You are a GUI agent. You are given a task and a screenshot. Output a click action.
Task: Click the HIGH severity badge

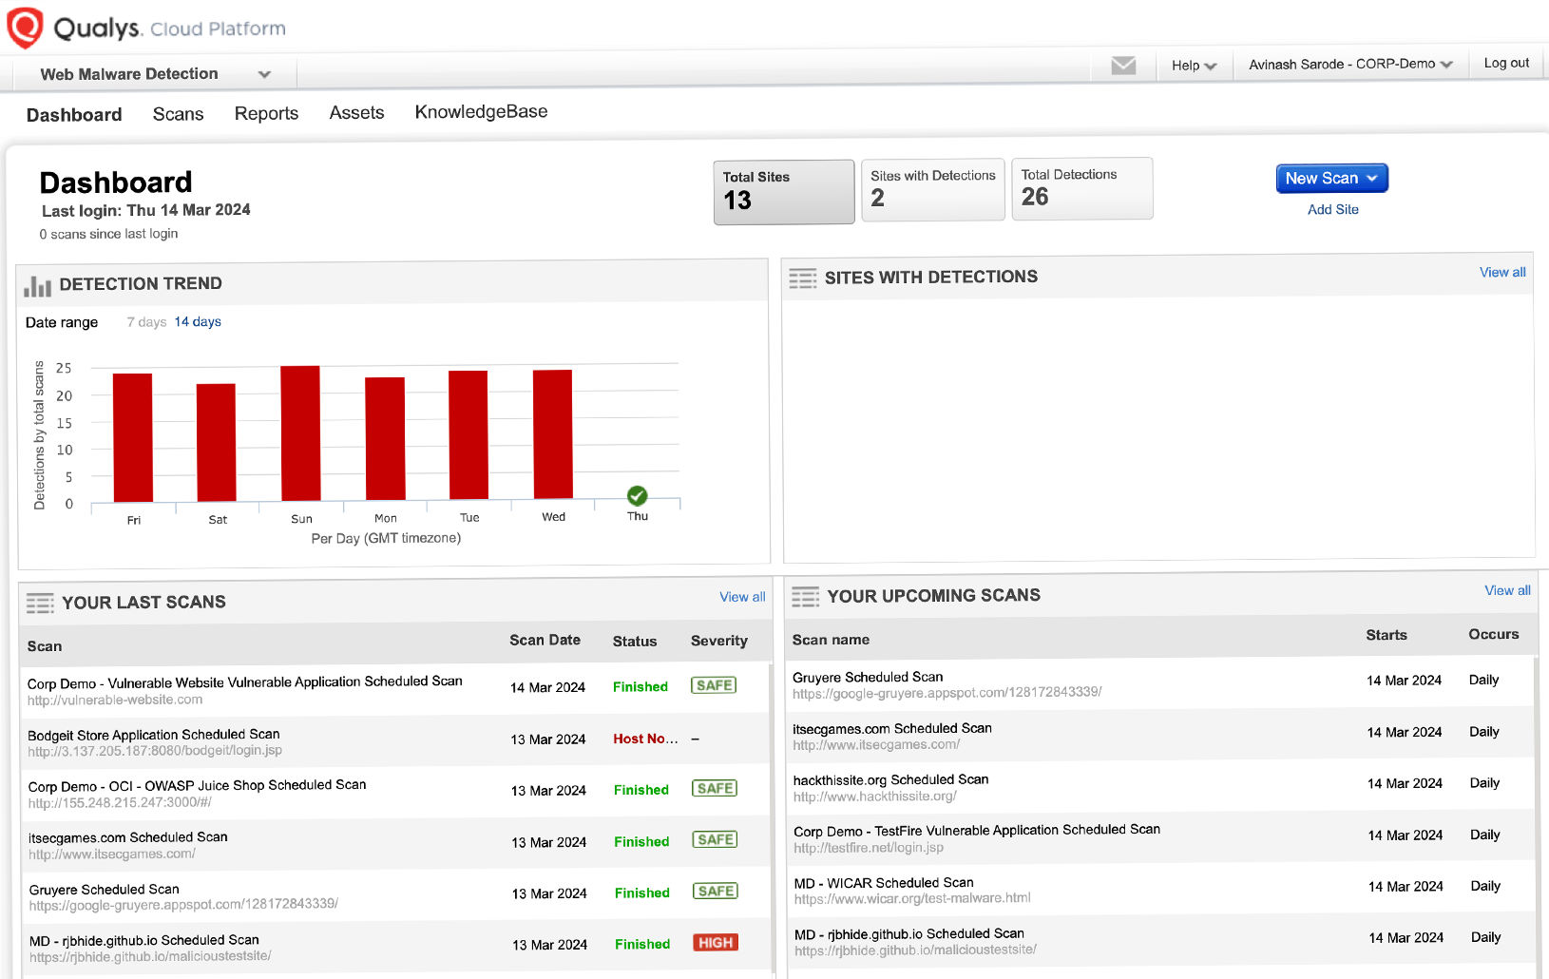click(716, 943)
